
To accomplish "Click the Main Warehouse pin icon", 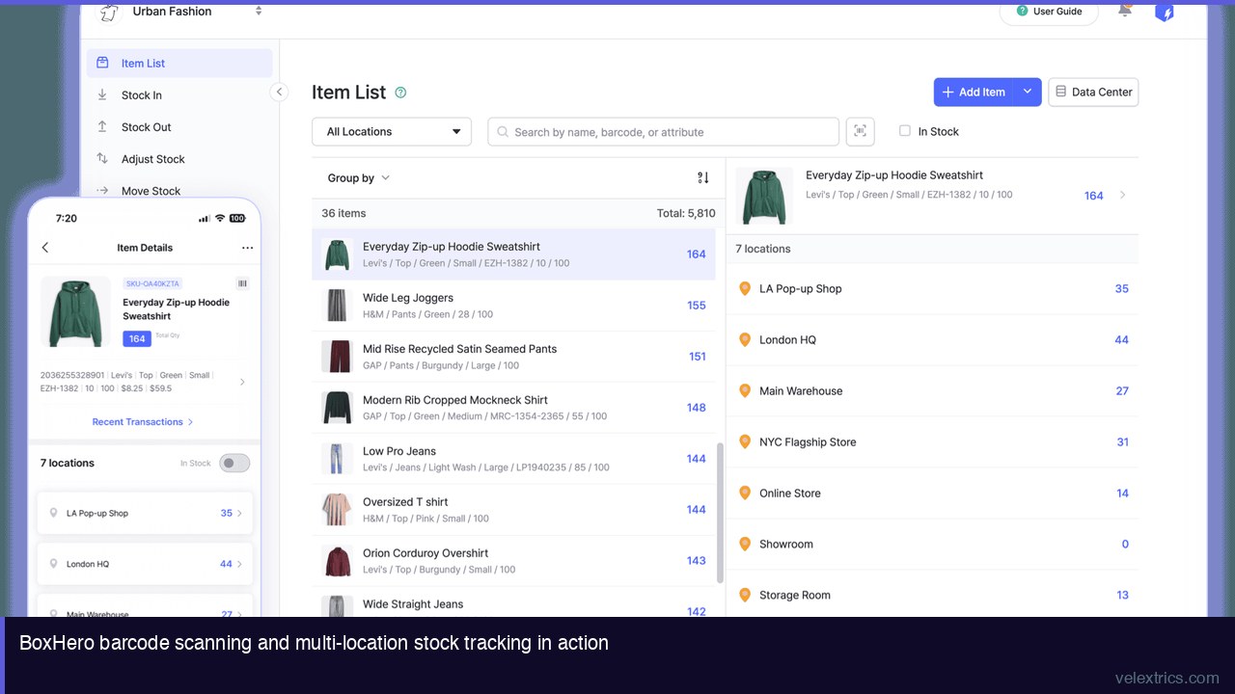I will coord(744,390).
